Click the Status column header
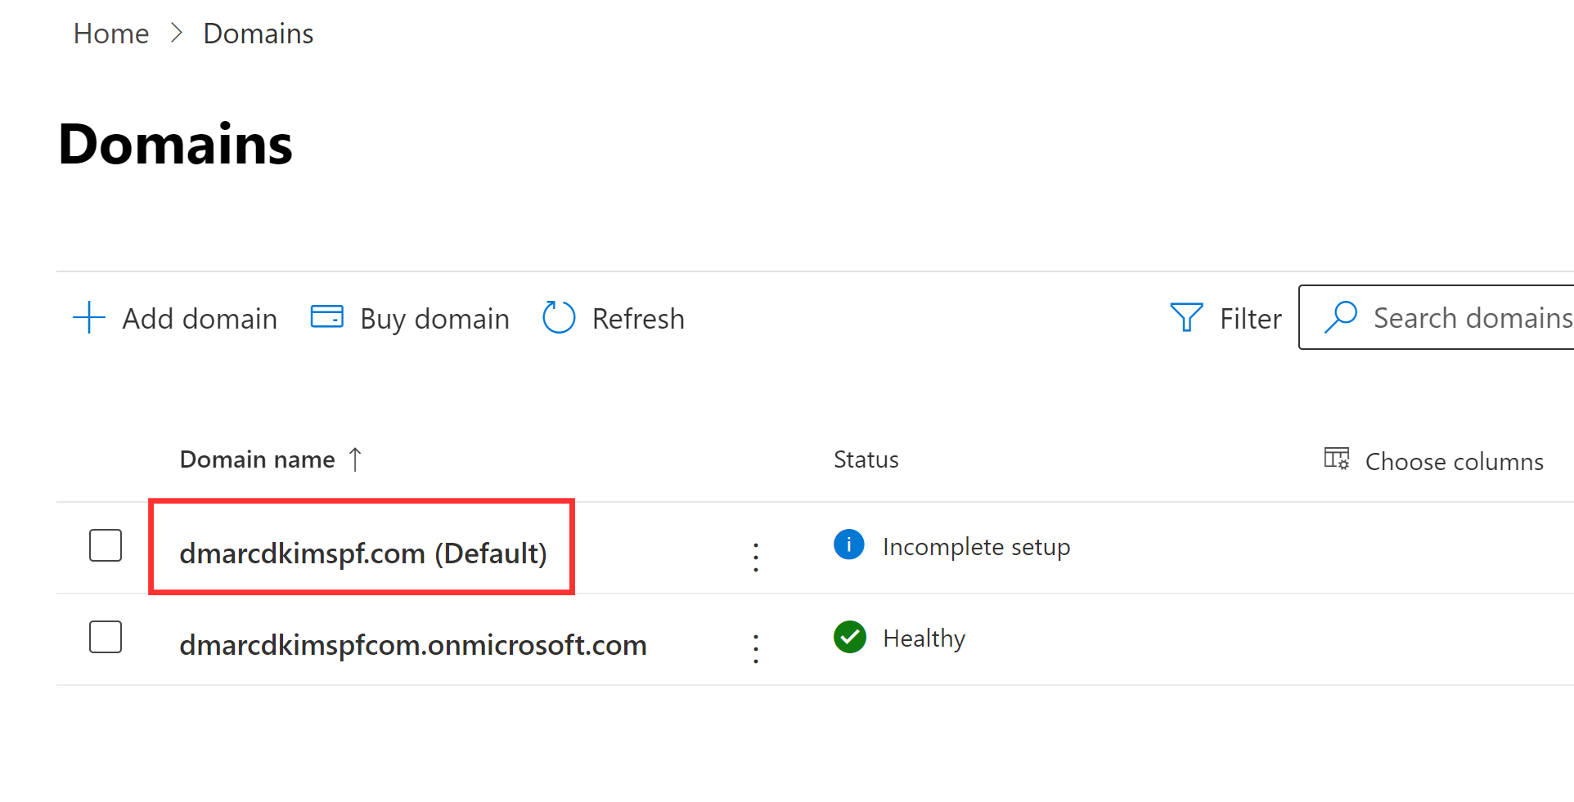 coord(866,459)
